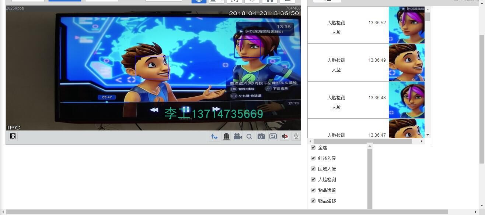485x215 pixels.
Task: Click the filter checklist scrollbar up arrow
Action: pyautogui.click(x=370, y=146)
